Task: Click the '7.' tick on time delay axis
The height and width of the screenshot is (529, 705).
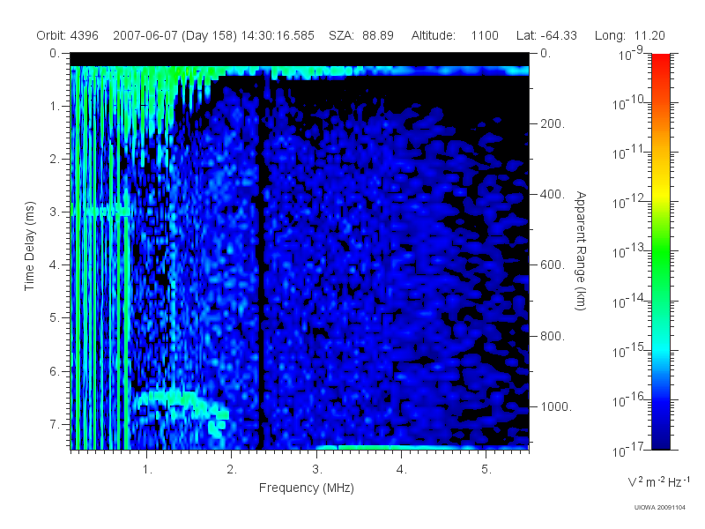Action: click(55, 424)
